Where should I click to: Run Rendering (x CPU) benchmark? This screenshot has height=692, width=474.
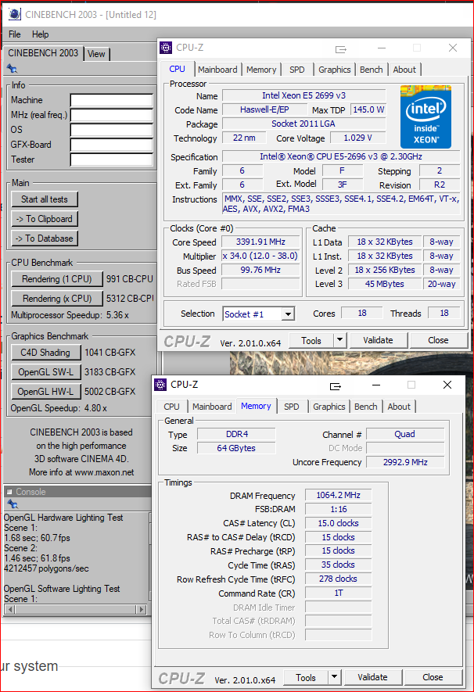[57, 299]
